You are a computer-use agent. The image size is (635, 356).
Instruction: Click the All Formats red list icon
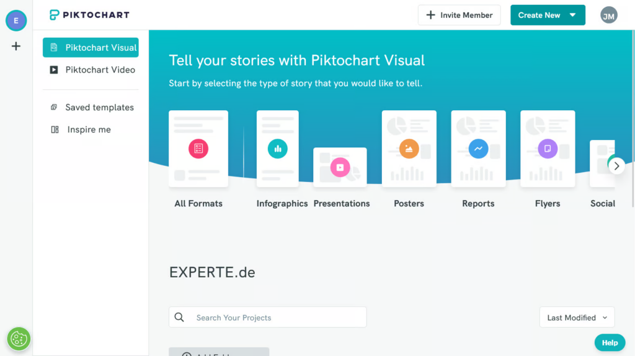coord(198,149)
